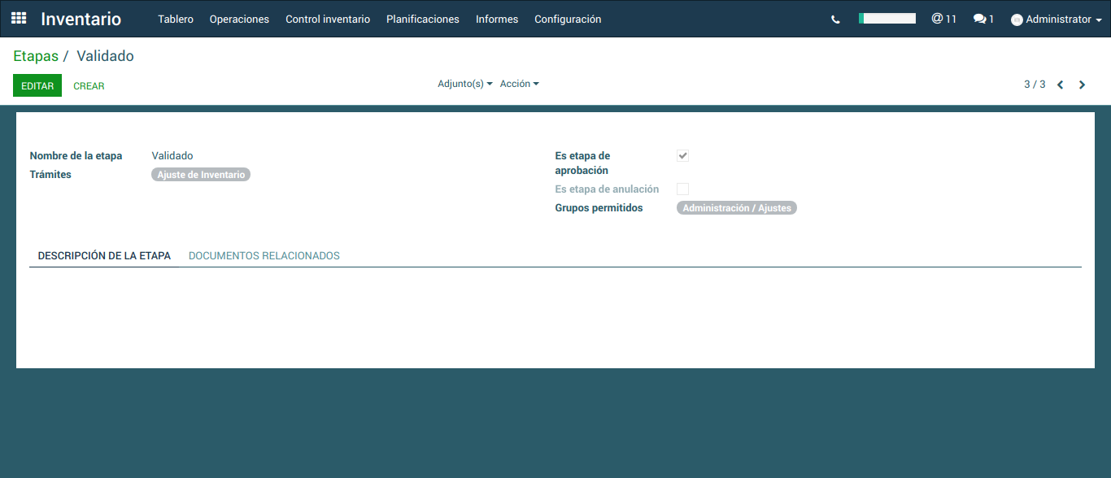Go to the next record arrow
This screenshot has height=478, width=1111.
tap(1082, 85)
